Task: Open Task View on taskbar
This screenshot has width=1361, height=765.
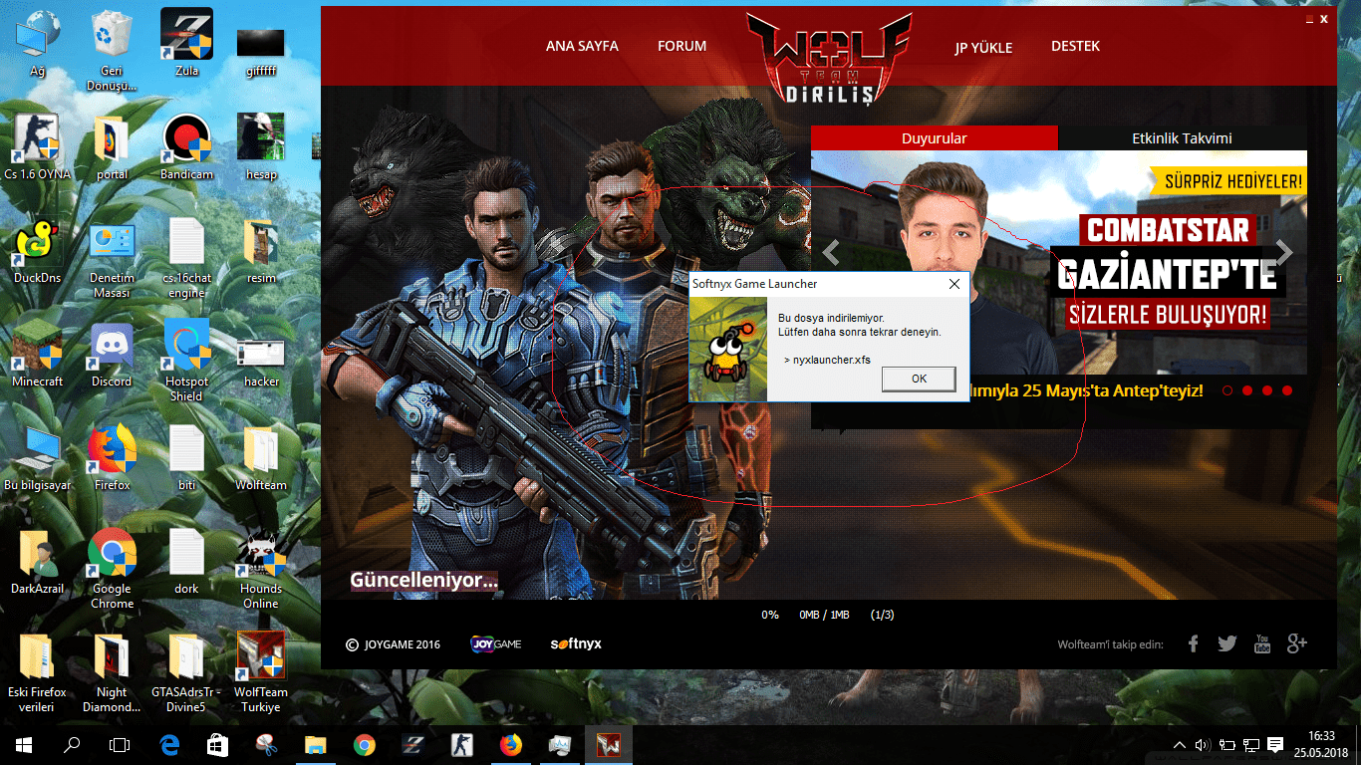Action: click(x=120, y=744)
